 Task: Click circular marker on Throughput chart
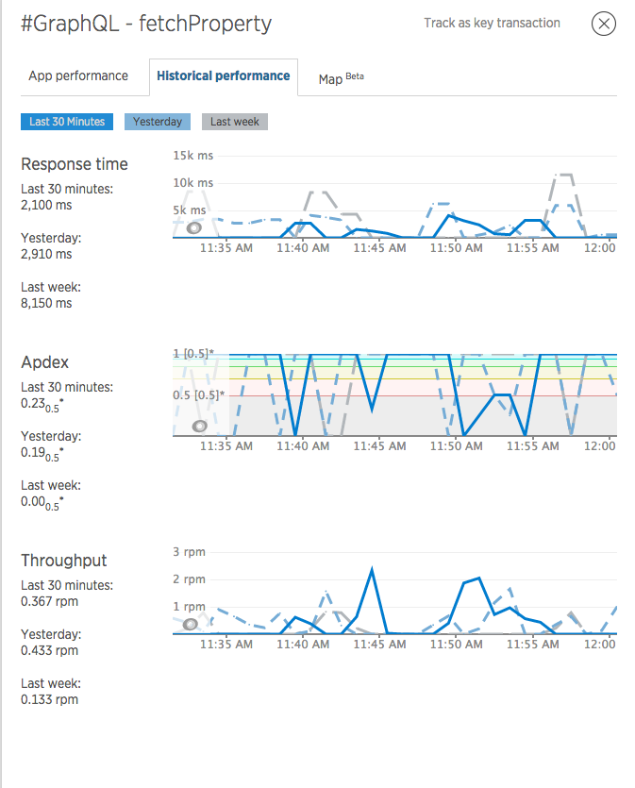pyautogui.click(x=190, y=624)
